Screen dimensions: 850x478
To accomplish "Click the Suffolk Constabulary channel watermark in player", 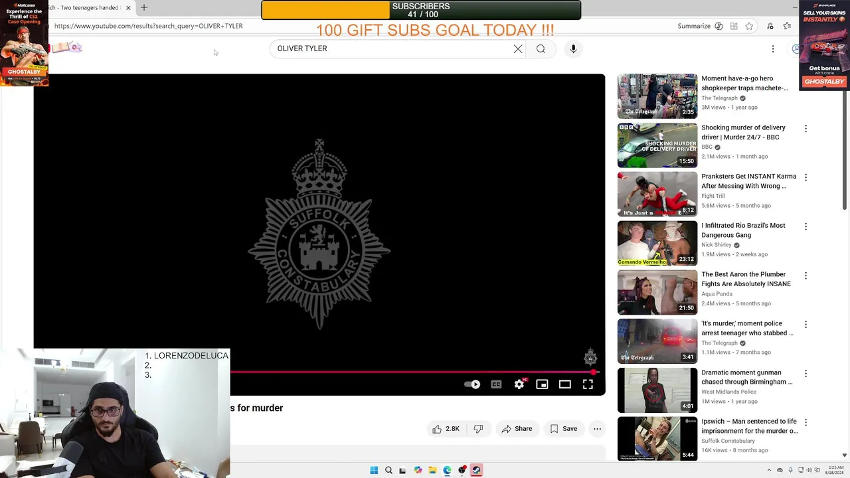I will pos(590,357).
